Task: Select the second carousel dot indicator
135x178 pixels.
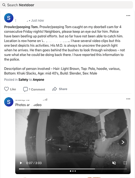Action: coord(73,171)
